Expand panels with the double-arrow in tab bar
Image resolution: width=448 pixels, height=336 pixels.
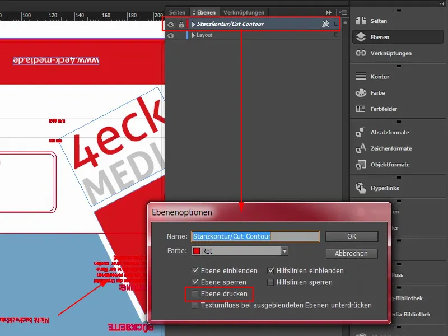click(329, 12)
